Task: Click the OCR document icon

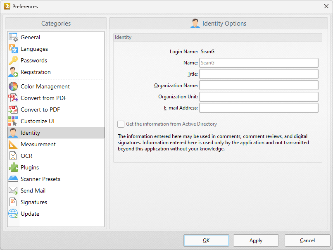Action: coord(13,156)
